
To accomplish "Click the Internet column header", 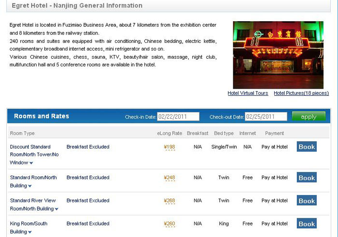I will (247, 133).
